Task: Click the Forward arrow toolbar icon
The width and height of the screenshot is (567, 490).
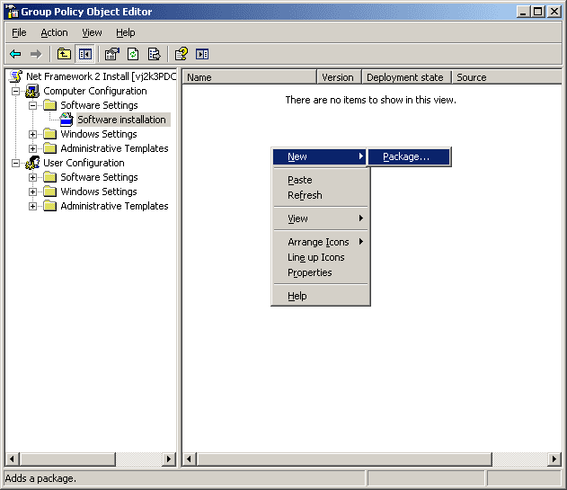Action: coord(36,54)
